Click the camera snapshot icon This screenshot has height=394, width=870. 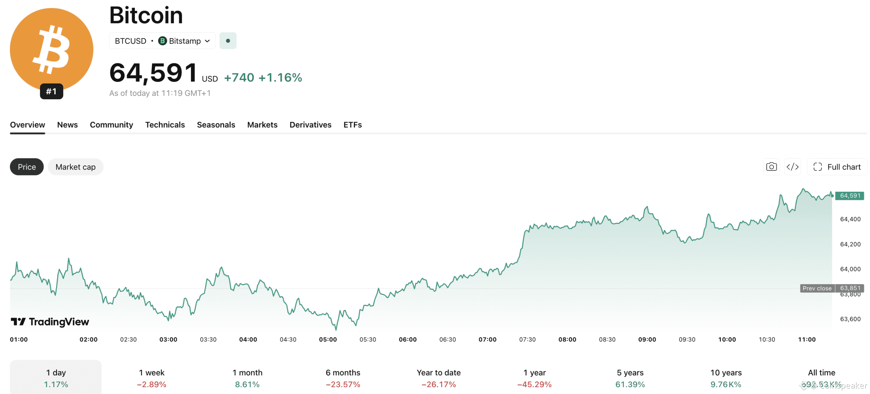(x=771, y=167)
